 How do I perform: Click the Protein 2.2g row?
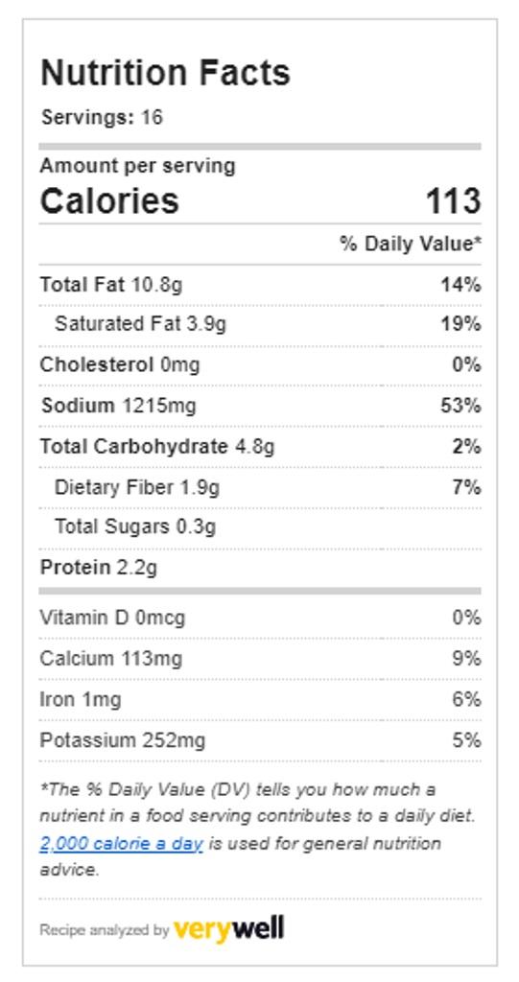coord(260,568)
